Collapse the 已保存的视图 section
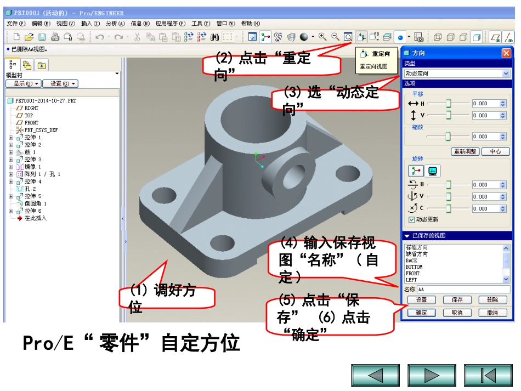This screenshot has width=521, height=391. click(407, 235)
